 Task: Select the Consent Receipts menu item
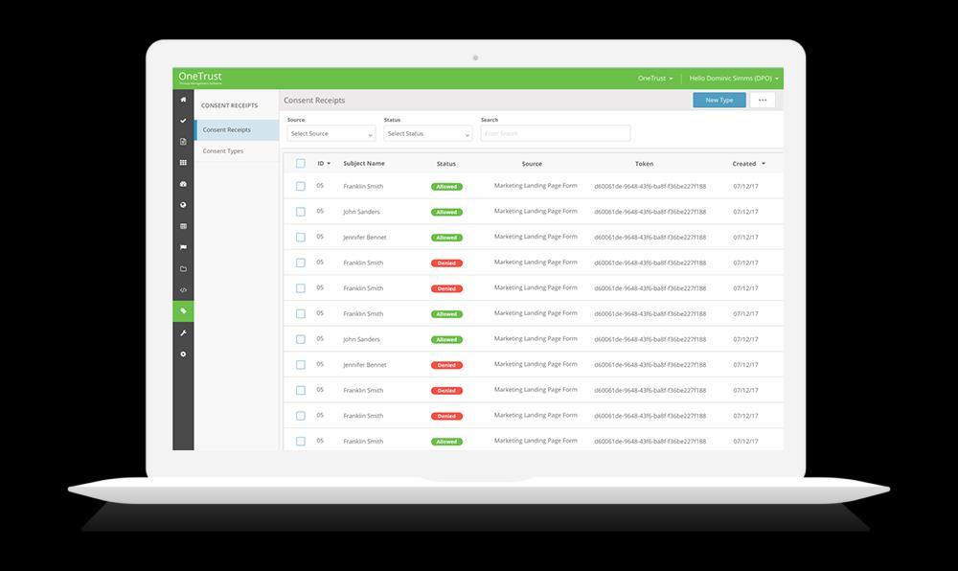point(237,130)
